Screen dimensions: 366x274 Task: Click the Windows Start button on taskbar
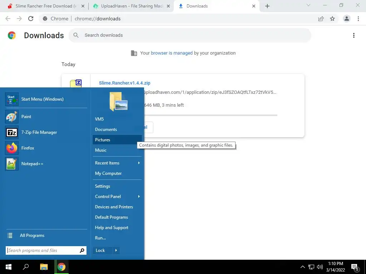click(9, 267)
